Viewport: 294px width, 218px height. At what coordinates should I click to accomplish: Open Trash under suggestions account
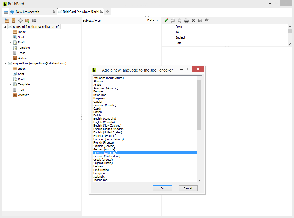pos(22,90)
